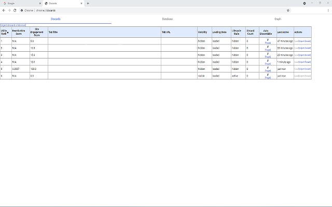The image size is (332, 207).
Task: Open the Chrome three-dot menu
Action: [328, 10]
